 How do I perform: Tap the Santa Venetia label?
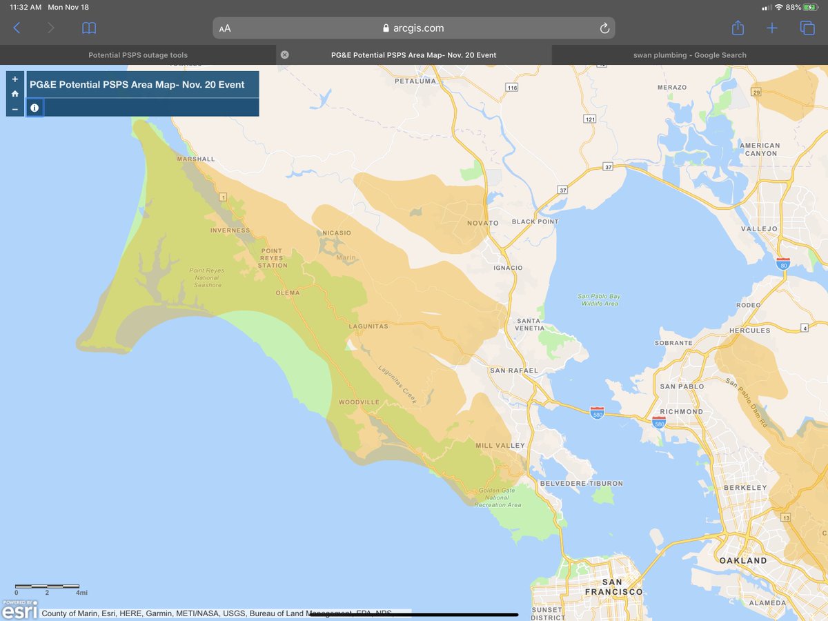pos(529,324)
